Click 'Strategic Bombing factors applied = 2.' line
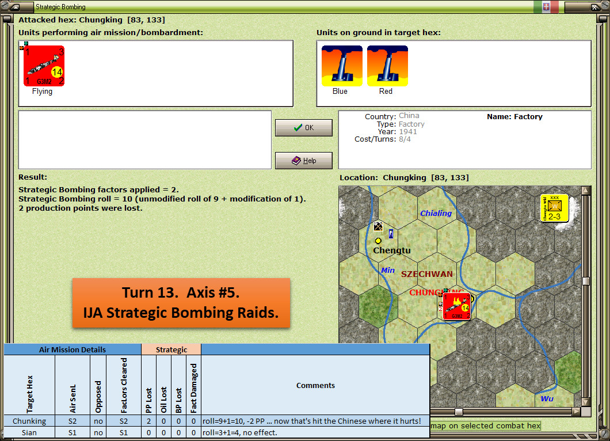 pos(99,189)
